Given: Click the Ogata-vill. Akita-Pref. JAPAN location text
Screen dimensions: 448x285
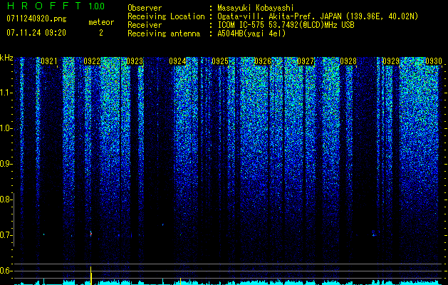Looking at the screenshot, I should tap(318, 16).
